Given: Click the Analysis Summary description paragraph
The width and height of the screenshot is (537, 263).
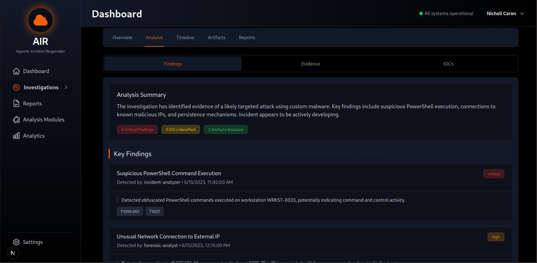Looking at the screenshot, I should 306,111.
